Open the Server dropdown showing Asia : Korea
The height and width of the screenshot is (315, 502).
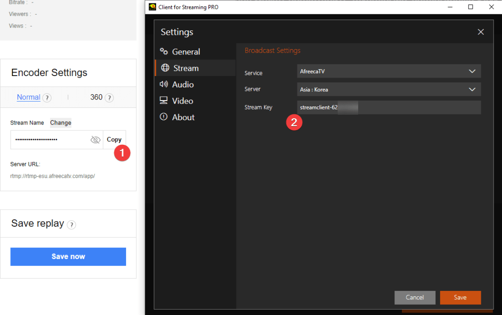389,89
